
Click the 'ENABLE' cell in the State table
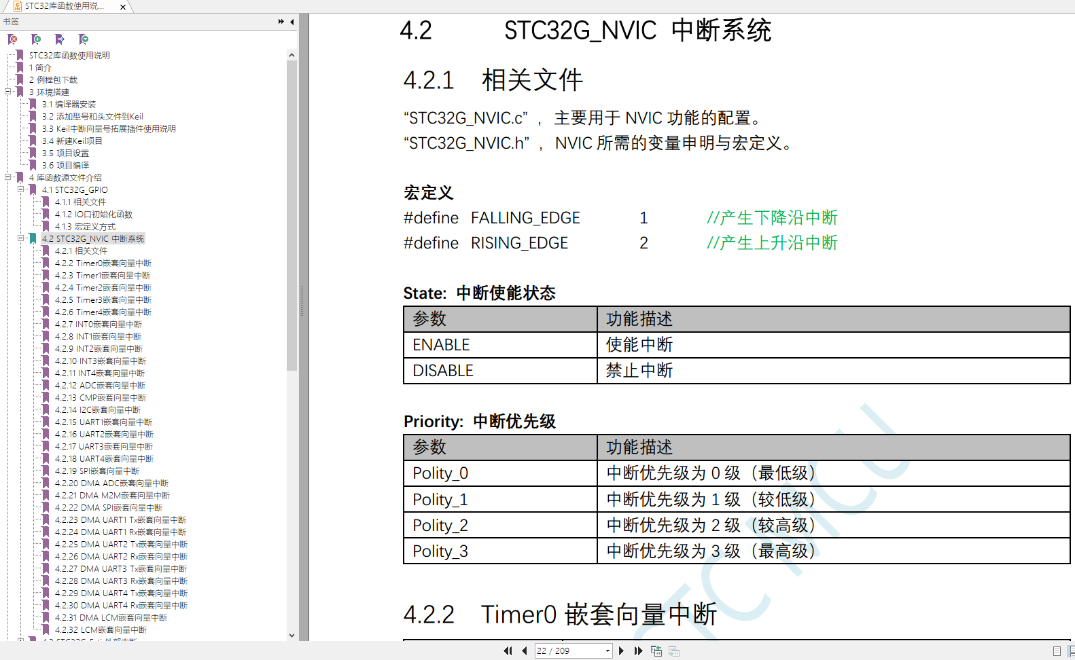point(500,345)
